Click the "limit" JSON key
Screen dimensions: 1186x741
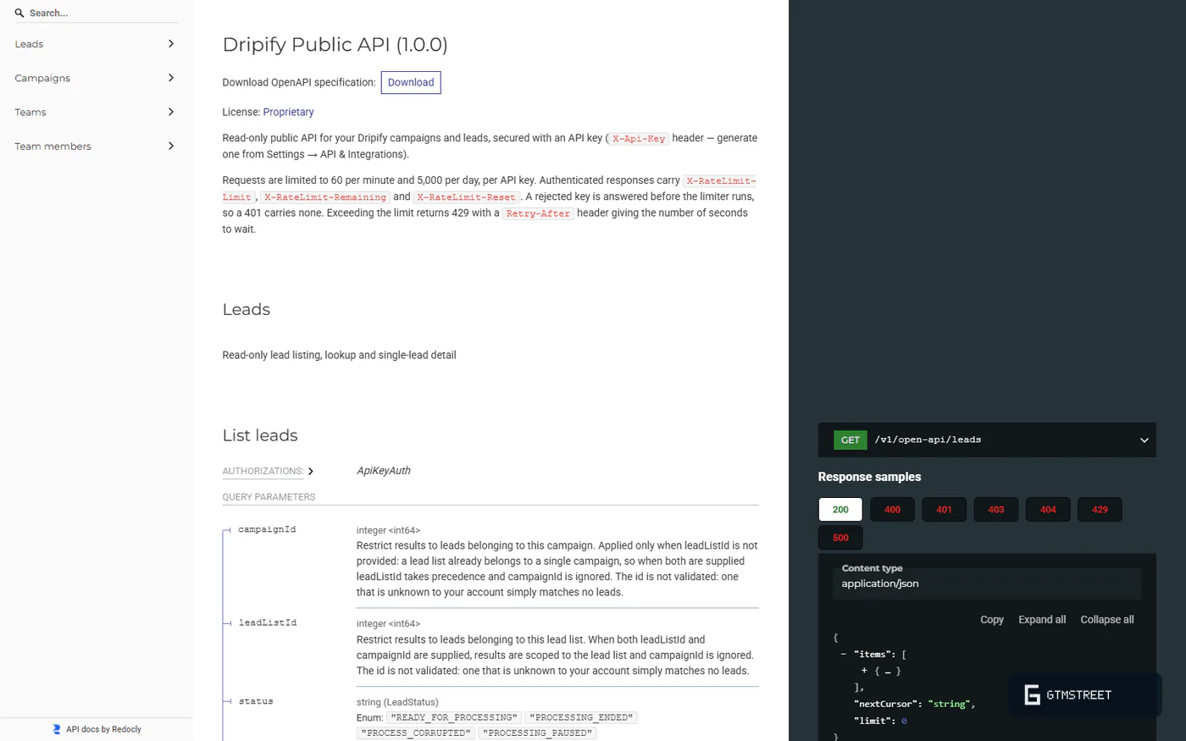pyautogui.click(x=872, y=721)
